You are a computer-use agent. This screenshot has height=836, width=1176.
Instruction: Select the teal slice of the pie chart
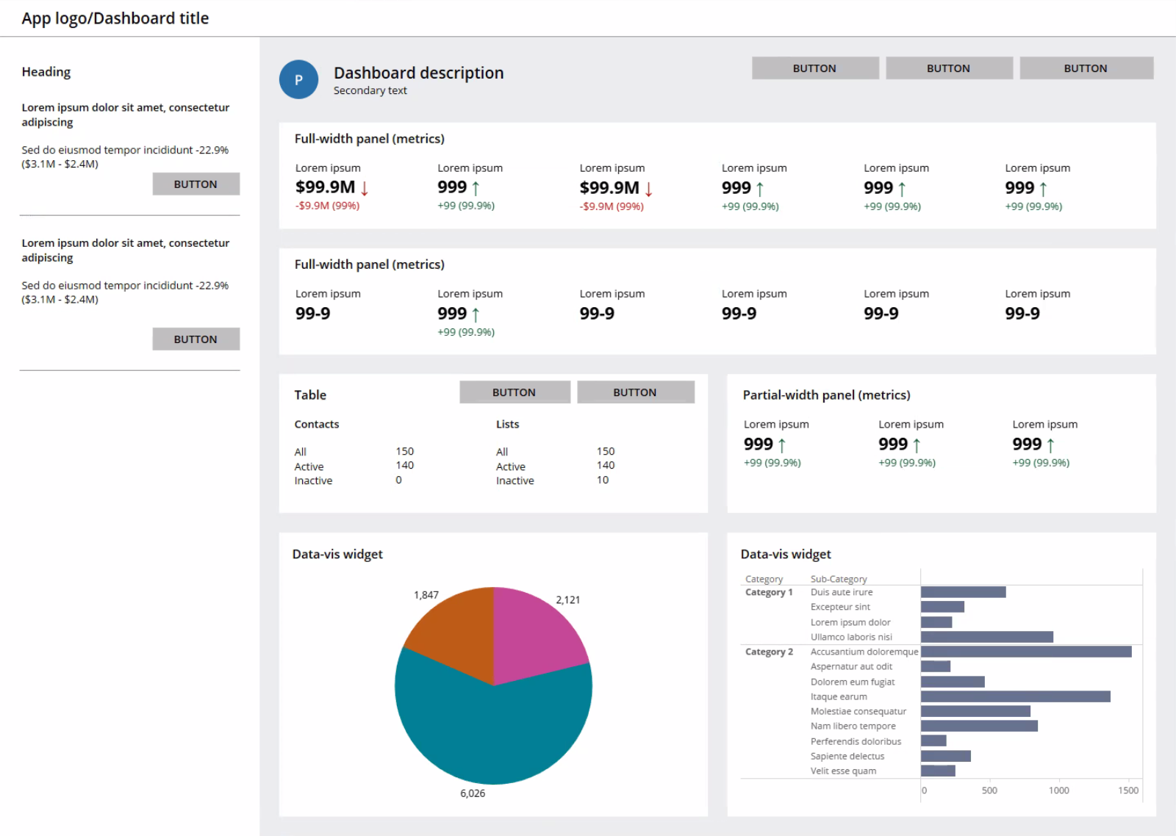point(492,727)
